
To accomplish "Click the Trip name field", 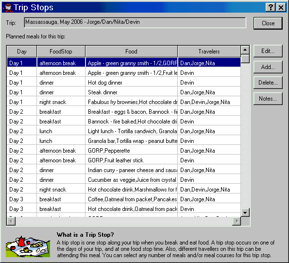I will (135, 23).
